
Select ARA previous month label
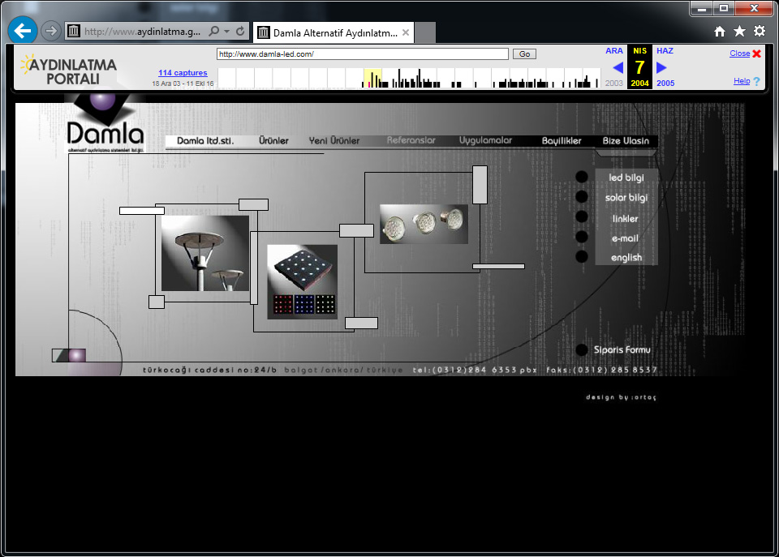[x=613, y=50]
